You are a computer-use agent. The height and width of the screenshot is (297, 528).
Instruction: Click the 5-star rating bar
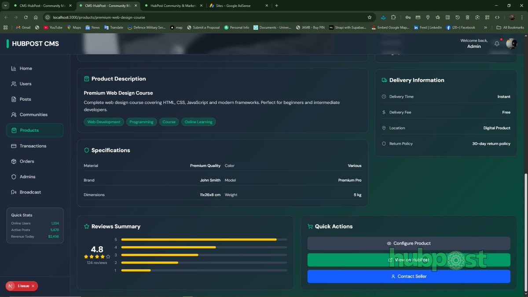[204, 239]
